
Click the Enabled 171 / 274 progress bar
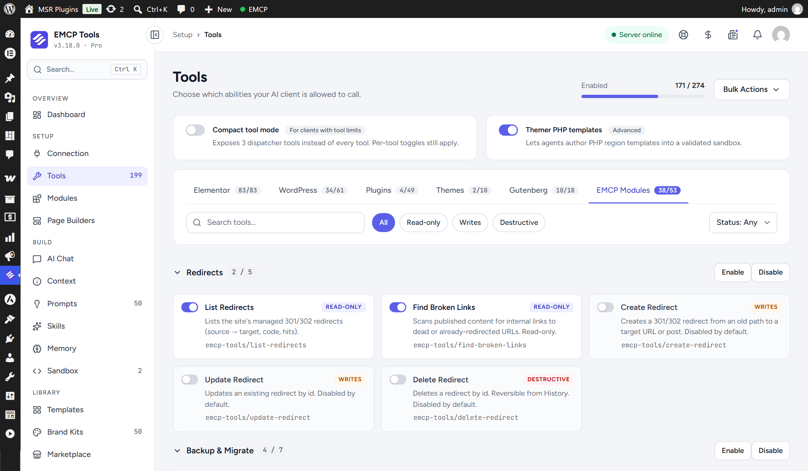point(643,97)
